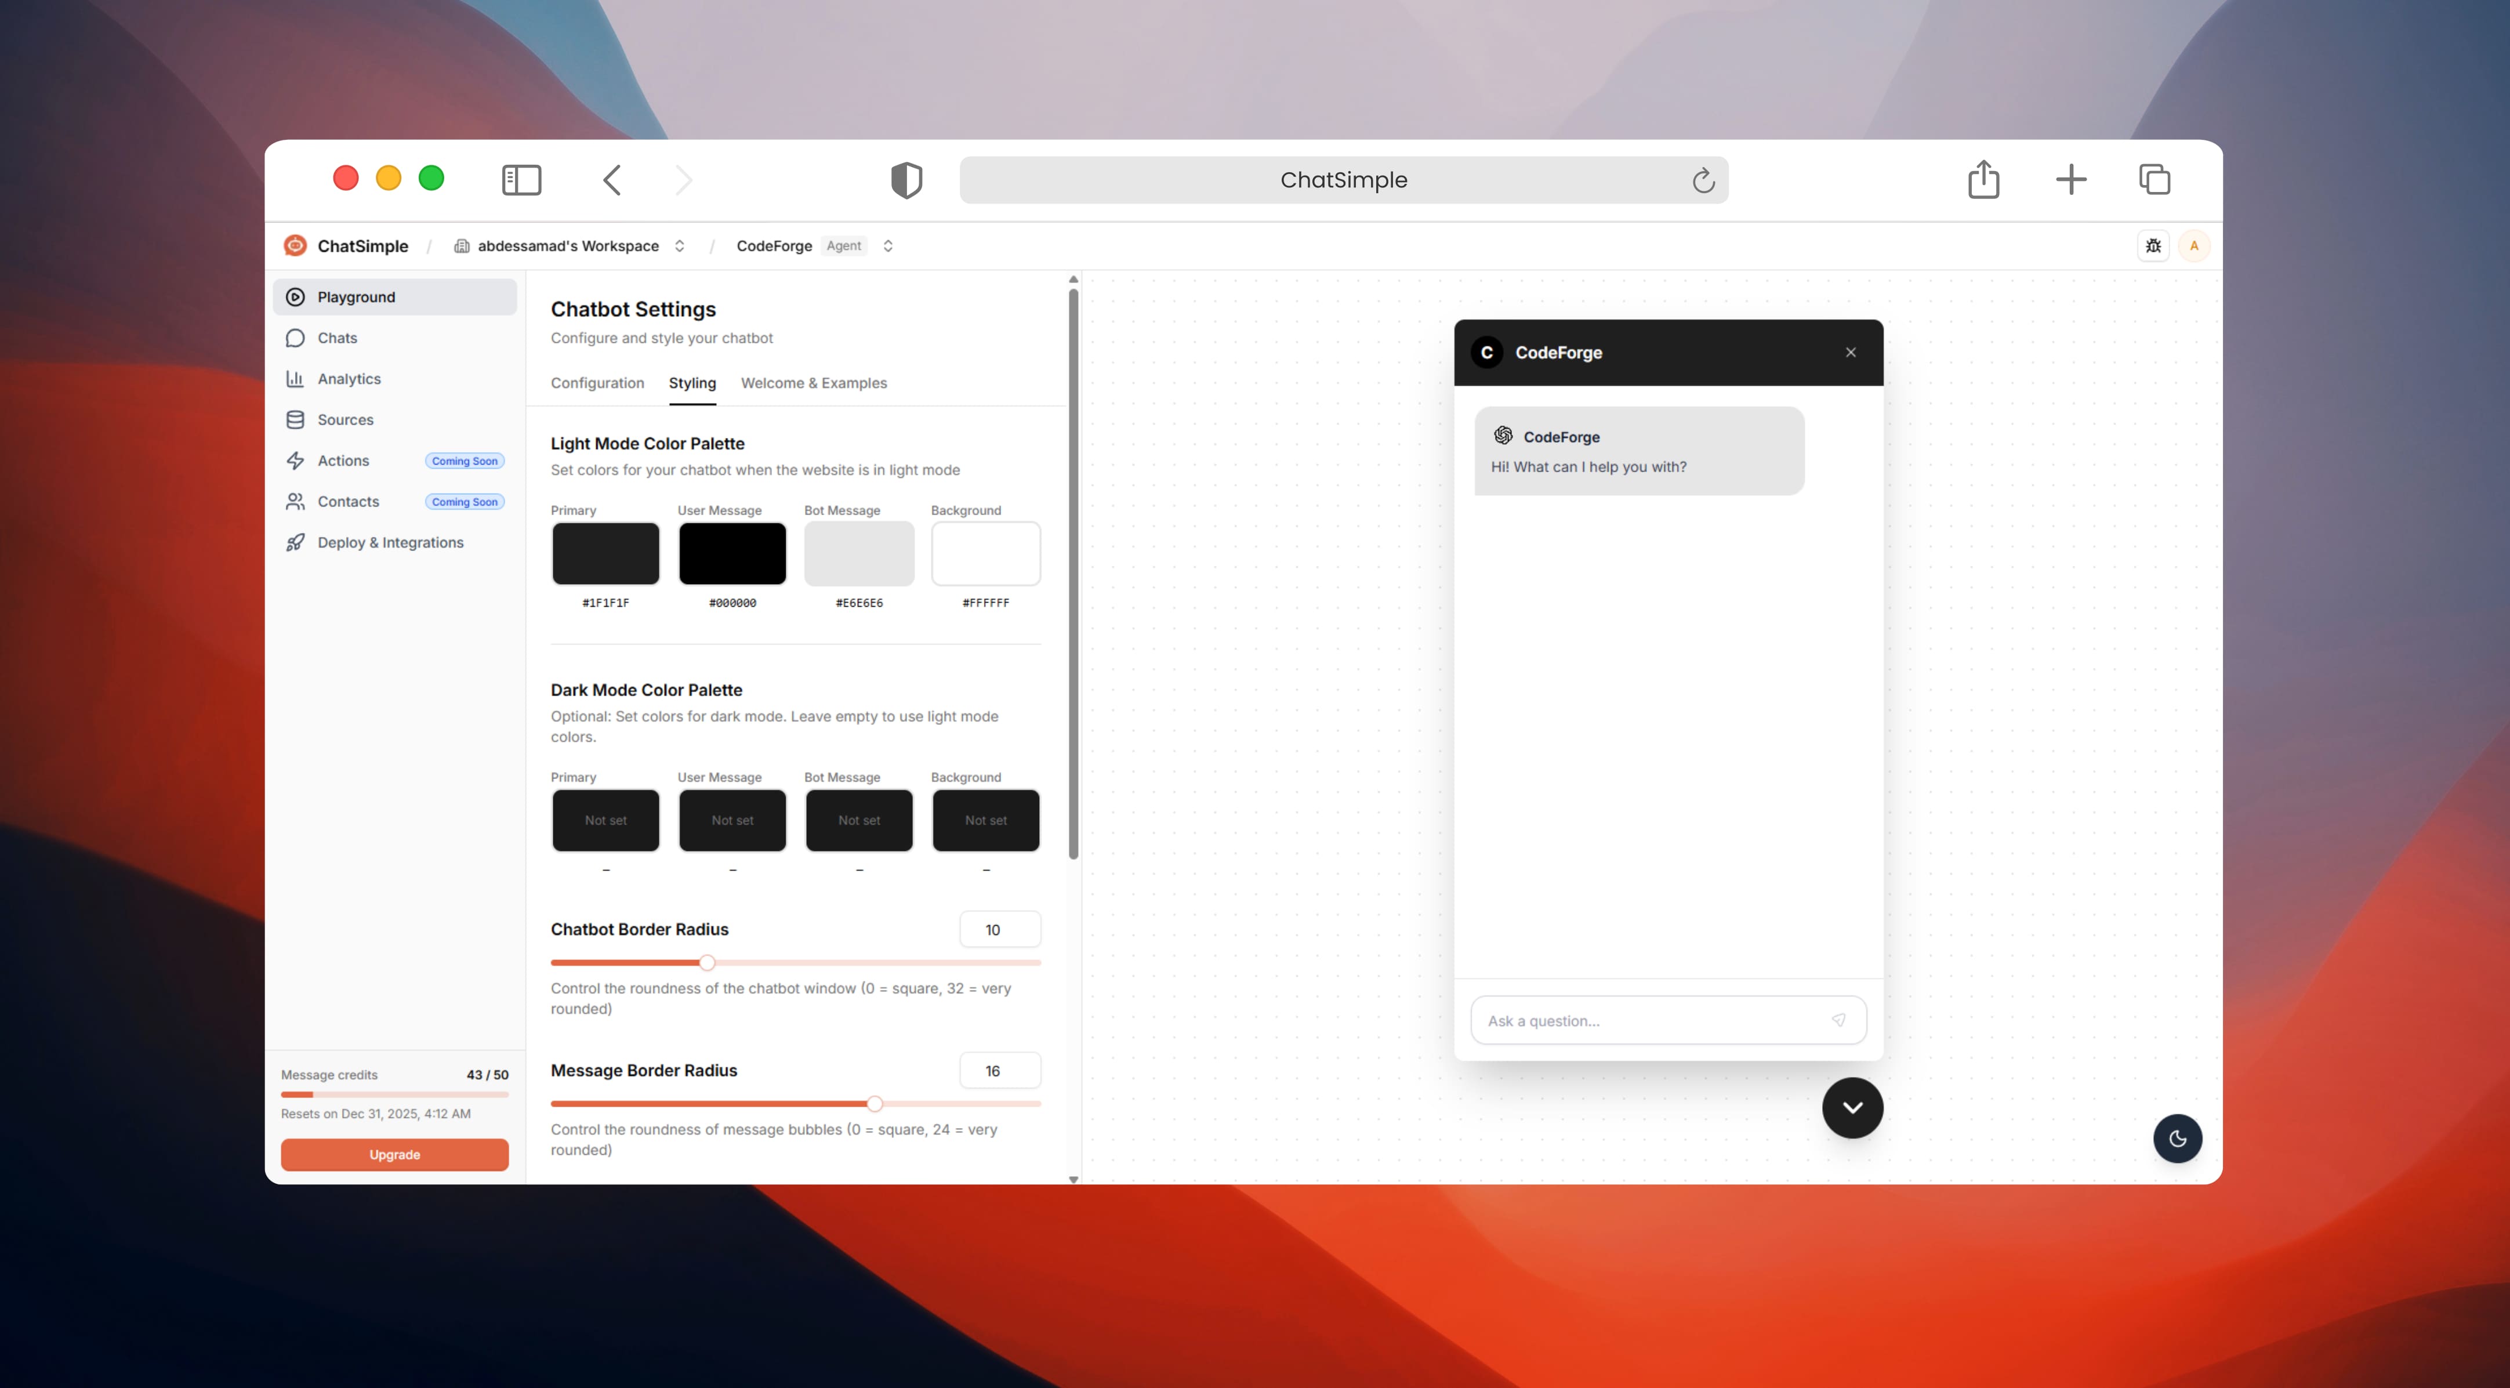Screen dimensions: 2510x1388
Task: Go to Deploy & Integrations
Action: tap(390, 542)
